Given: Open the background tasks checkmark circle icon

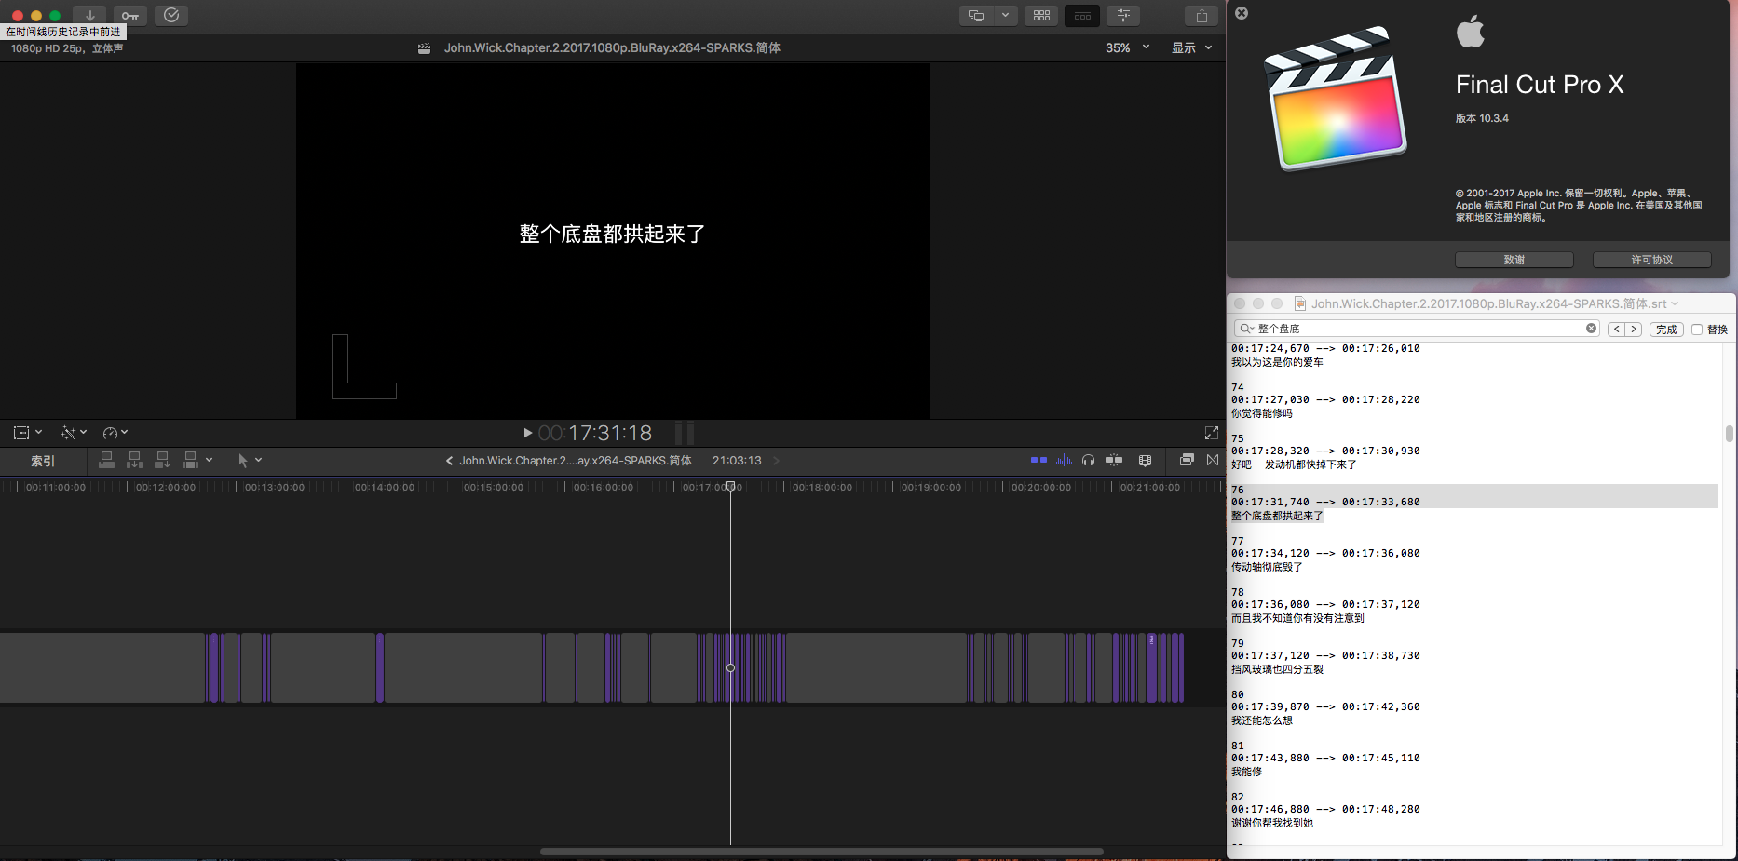Looking at the screenshot, I should coord(171,15).
